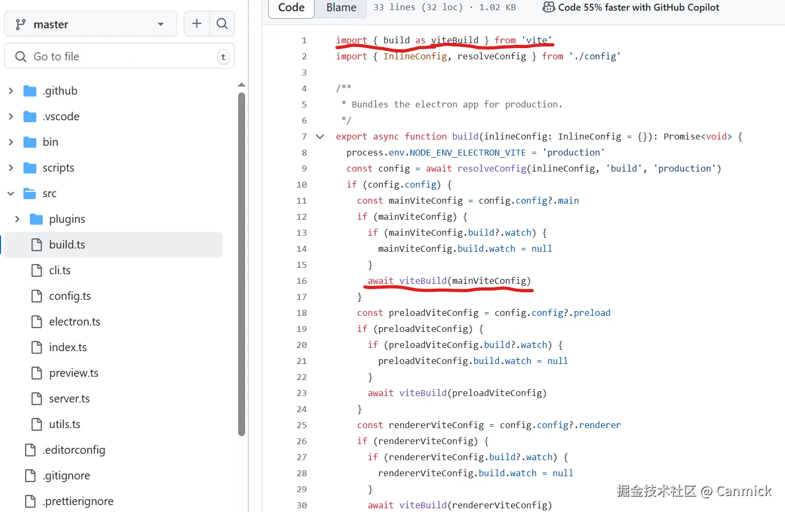This screenshot has width=785, height=512.
Task: Click the file icon beside .editorconfig
Action: [x=30, y=450]
